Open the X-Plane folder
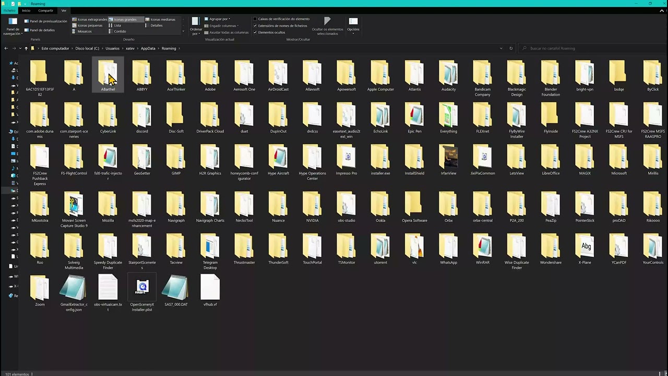Image resolution: width=668 pixels, height=376 pixels. click(x=584, y=249)
